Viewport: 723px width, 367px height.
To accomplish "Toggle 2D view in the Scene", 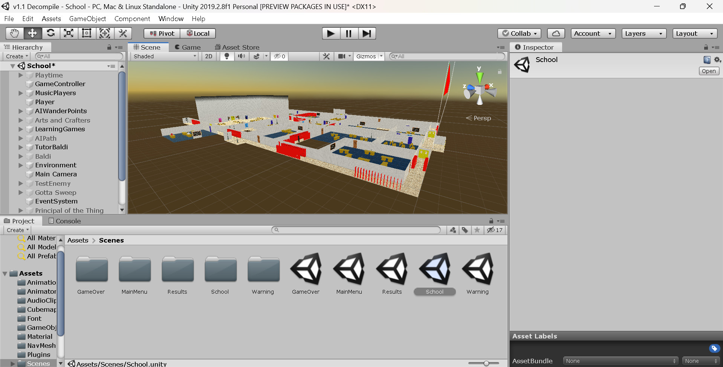I will (209, 56).
